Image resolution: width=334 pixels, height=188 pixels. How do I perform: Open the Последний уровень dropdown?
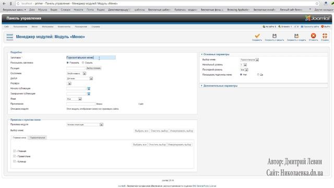pyautogui.click(x=244, y=69)
